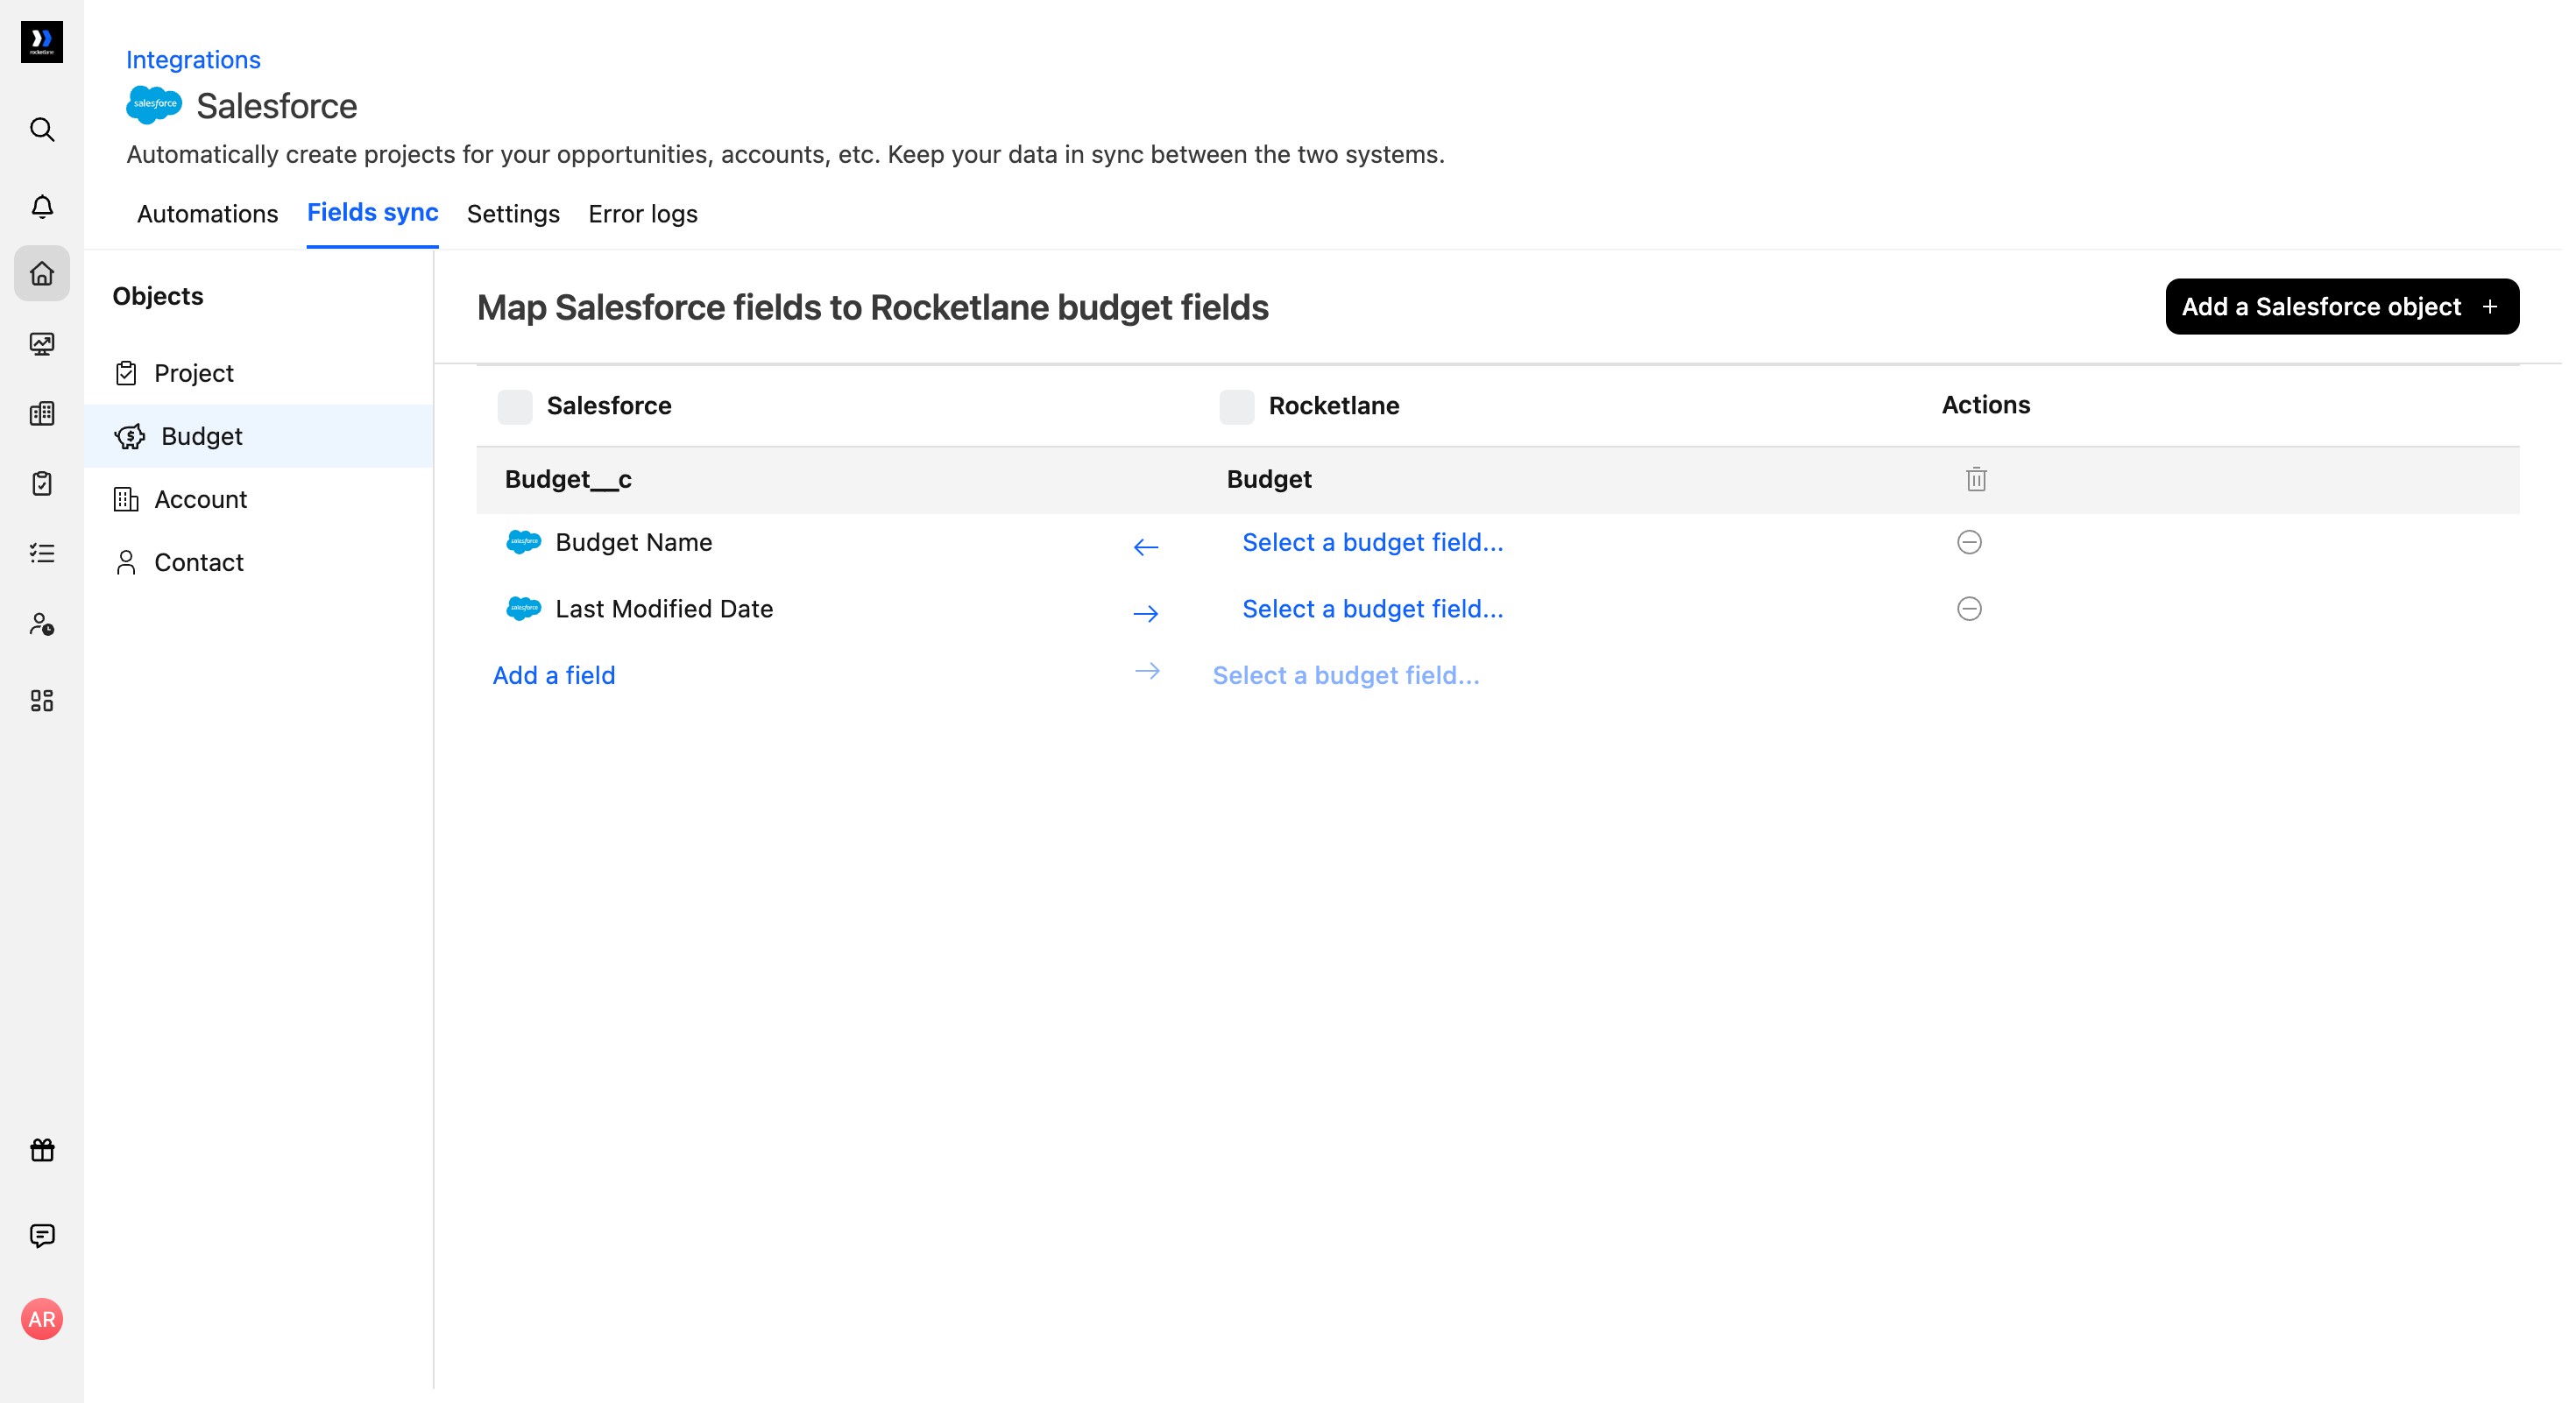Open the apps grid sidebar icon

[42, 701]
